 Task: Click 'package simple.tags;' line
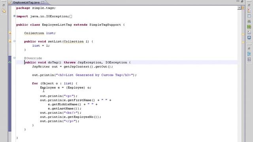click(x=36, y=8)
